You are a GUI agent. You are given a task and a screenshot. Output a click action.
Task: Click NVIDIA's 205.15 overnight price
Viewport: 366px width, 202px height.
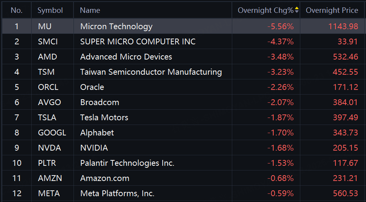(345, 148)
